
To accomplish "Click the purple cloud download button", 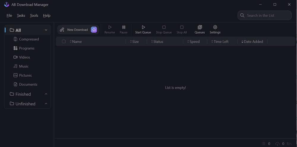I will click(94, 30).
